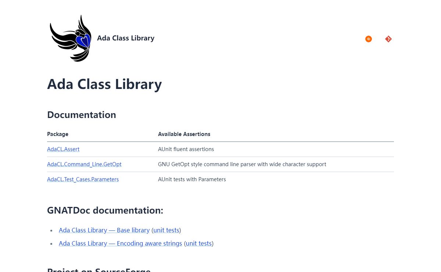Viewport: 441px width, 272px height.
Task: Open the AdaCL.Assert package link
Action: (63, 149)
